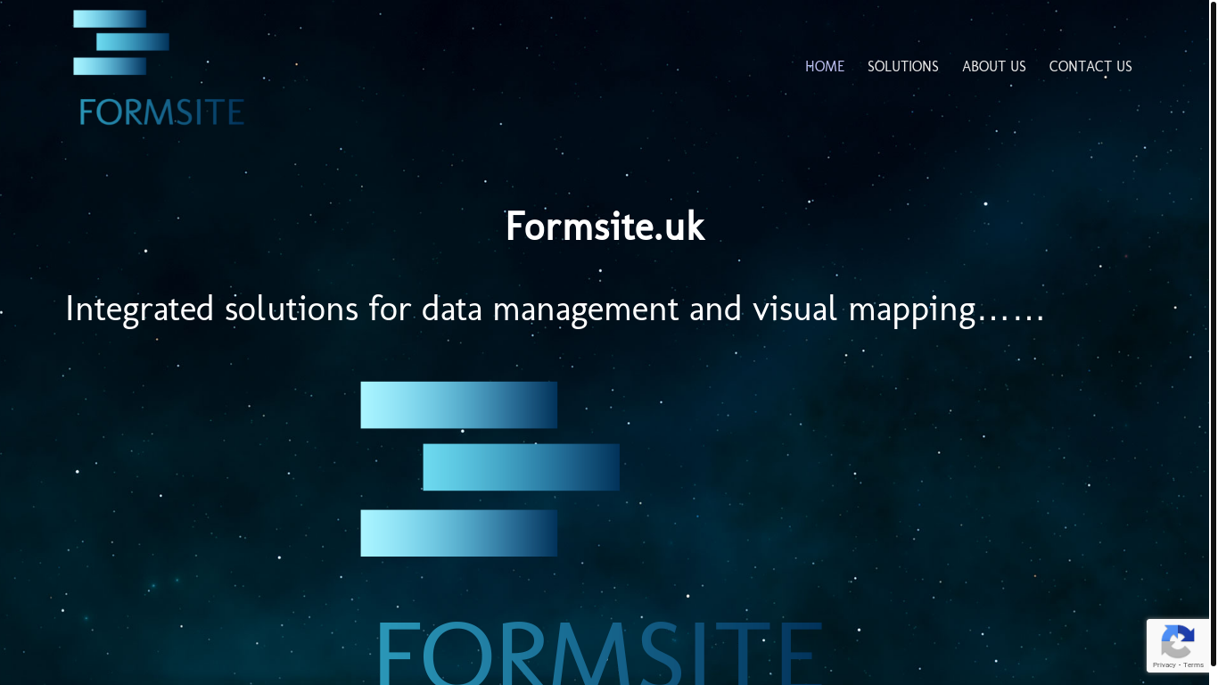
Task: Open the About Us page
Action: 994,67
